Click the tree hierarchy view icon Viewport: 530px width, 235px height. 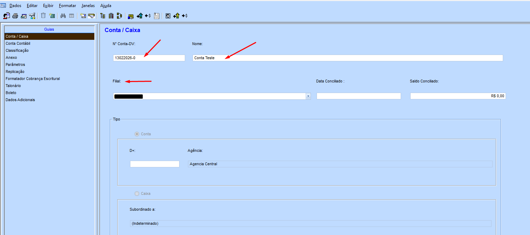coord(103,16)
